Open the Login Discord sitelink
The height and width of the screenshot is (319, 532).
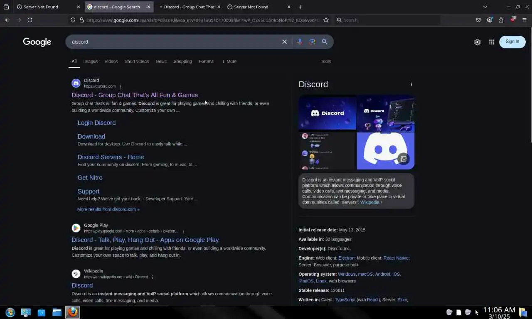point(96,123)
